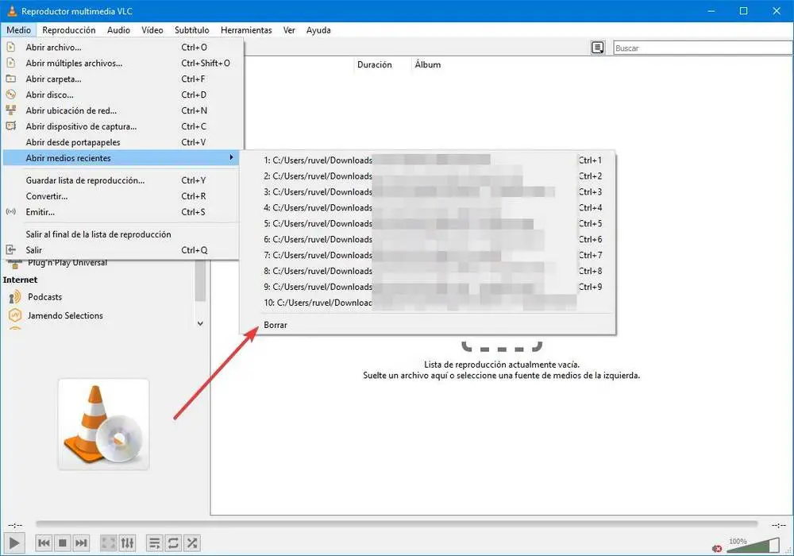Open the Herramientas menu

coord(246,30)
